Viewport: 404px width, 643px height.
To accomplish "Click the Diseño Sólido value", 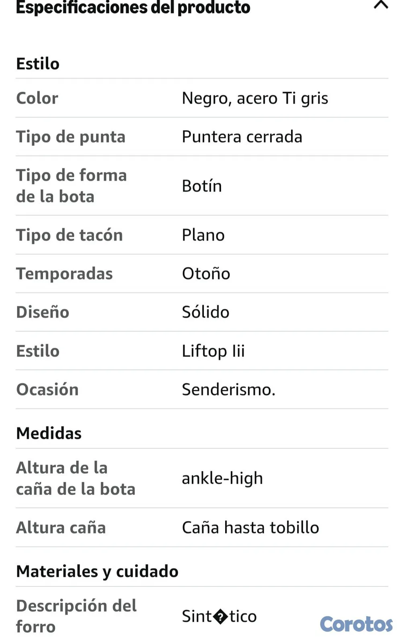I will coord(205,312).
